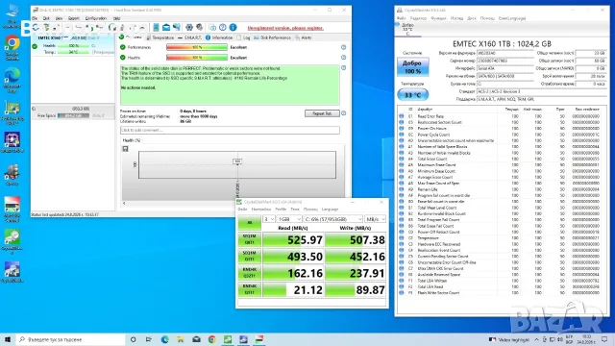Click the Windows taskbar search box
The height and width of the screenshot is (346, 615).
(70, 339)
